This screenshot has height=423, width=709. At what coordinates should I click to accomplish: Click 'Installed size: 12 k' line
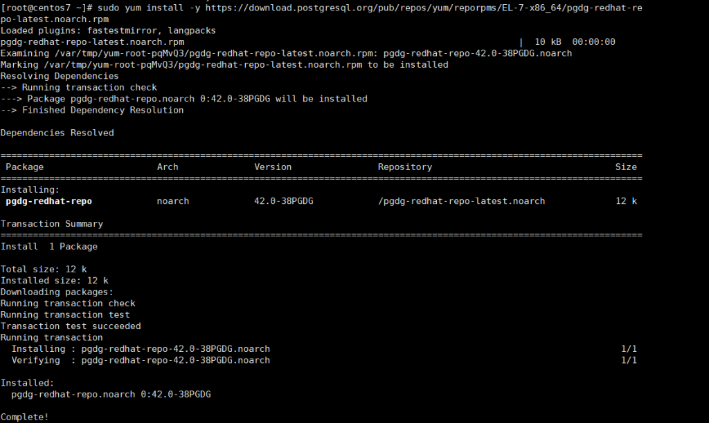[x=54, y=281]
